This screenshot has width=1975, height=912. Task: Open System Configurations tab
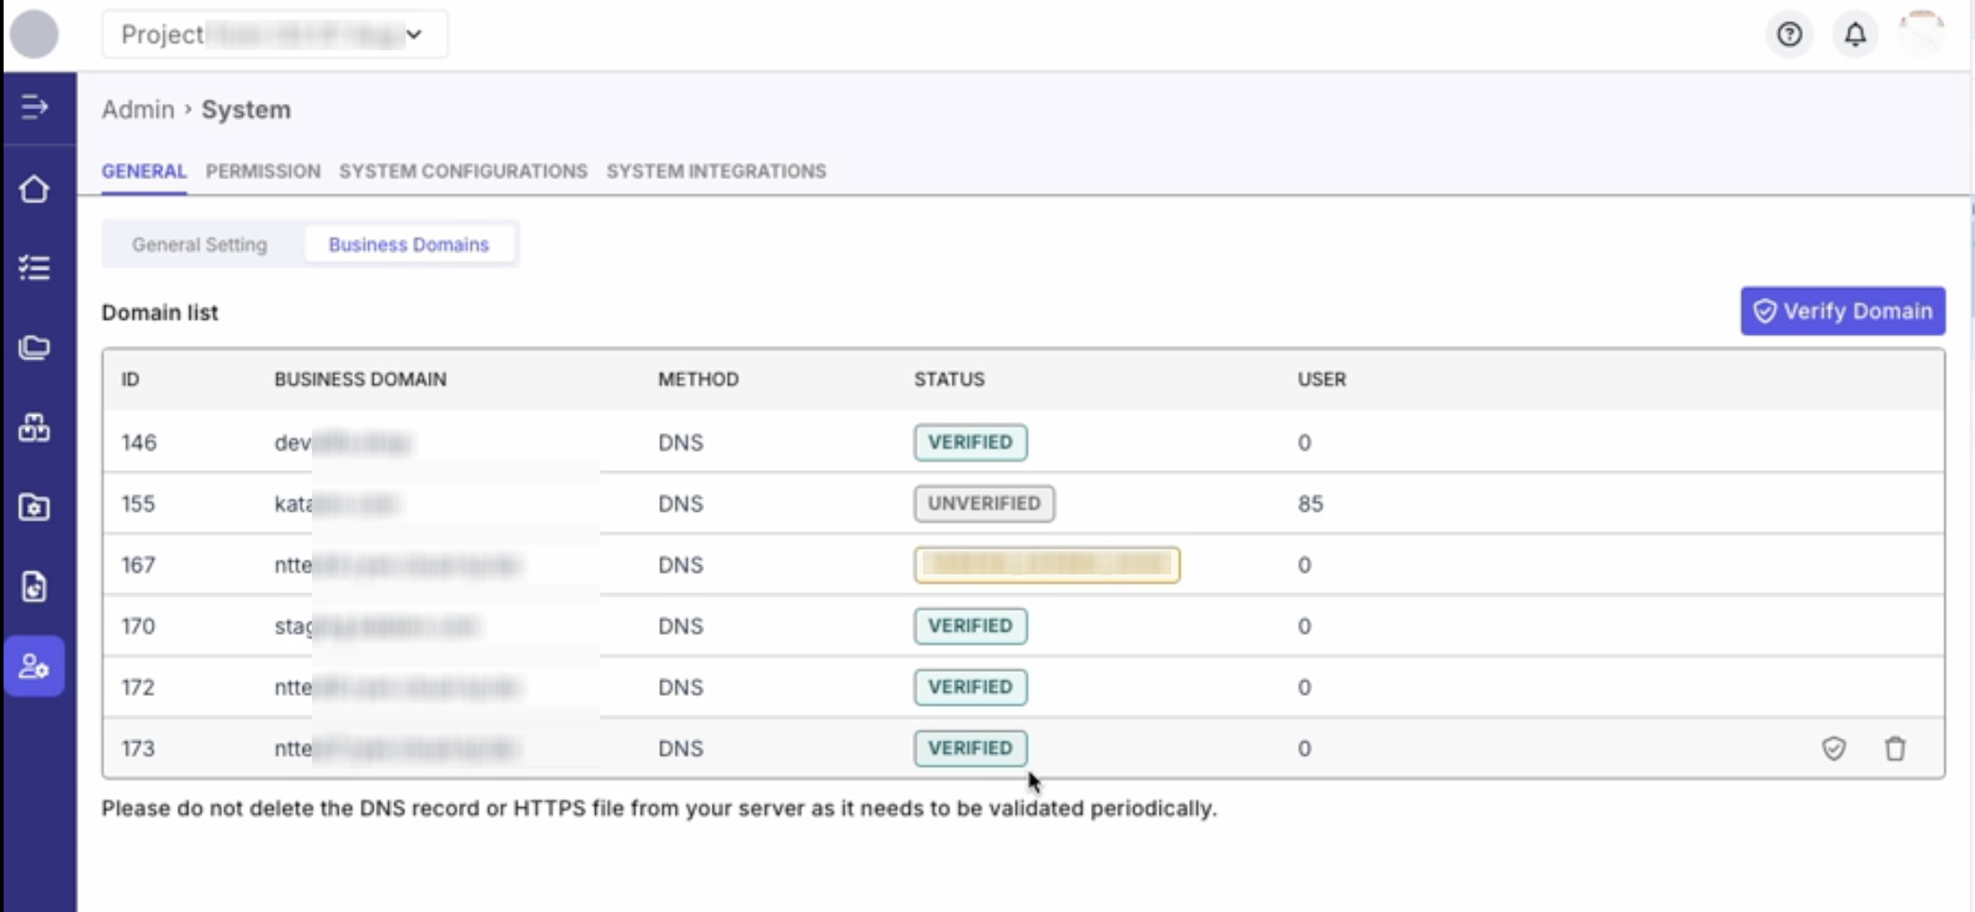point(462,171)
